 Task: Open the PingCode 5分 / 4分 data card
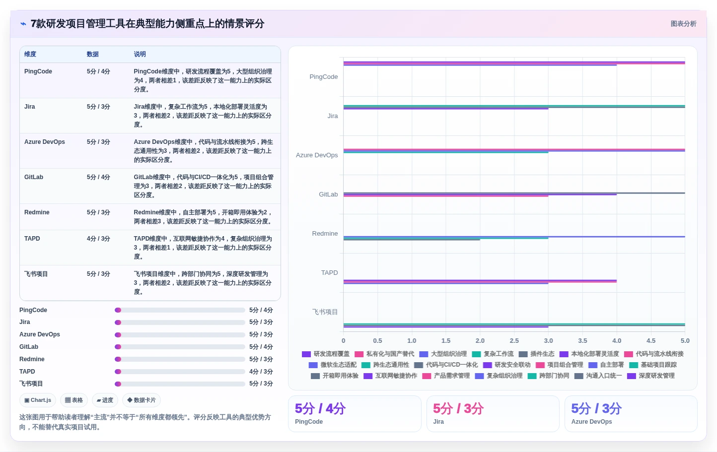tap(355, 414)
